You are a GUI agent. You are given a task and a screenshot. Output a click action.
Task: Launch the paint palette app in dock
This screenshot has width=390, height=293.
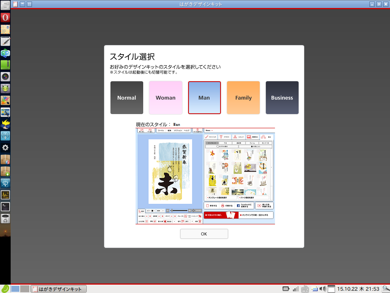pyautogui.click(x=5, y=100)
